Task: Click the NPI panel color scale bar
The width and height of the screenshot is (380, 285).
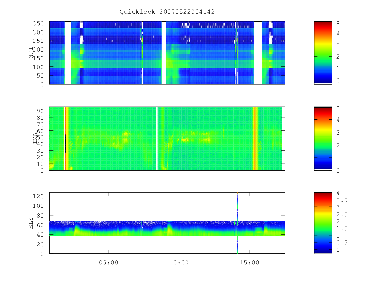Action: coord(323,53)
